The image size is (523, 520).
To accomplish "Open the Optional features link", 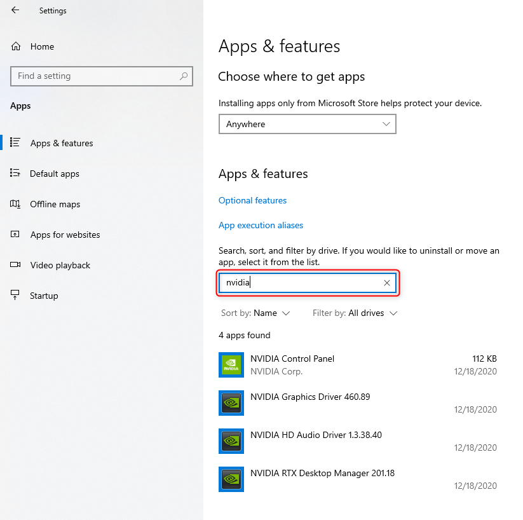I will pyautogui.click(x=252, y=200).
